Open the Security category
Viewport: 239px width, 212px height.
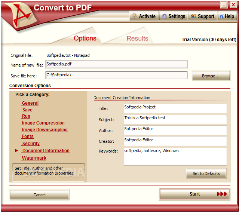(31, 144)
